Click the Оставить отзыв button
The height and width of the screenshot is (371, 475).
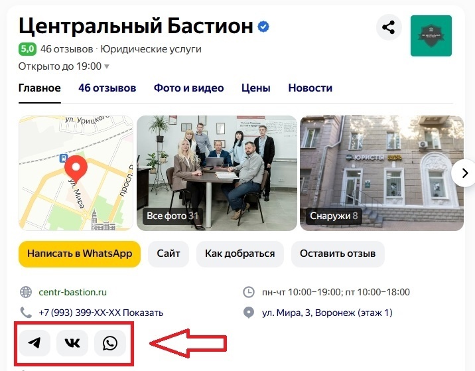[338, 254]
